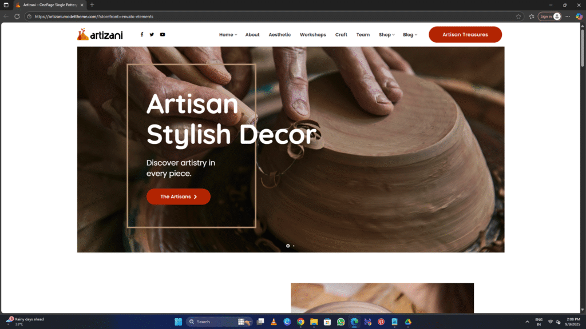
Task: Bookmark this page using the star icon
Action: pos(518,17)
